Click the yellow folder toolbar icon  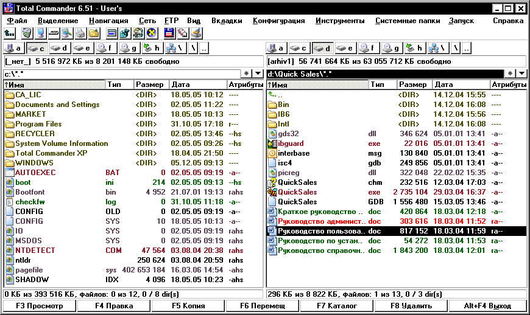click(x=94, y=33)
